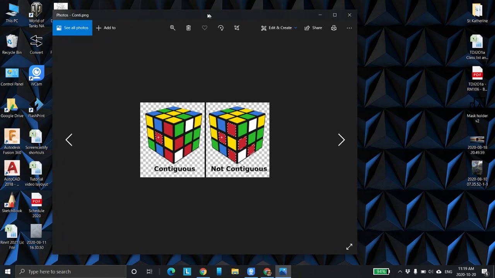Select the Control Panel desktop icon

point(12,76)
